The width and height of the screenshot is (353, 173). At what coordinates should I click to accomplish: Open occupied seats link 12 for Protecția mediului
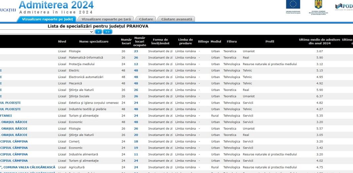(136, 64)
